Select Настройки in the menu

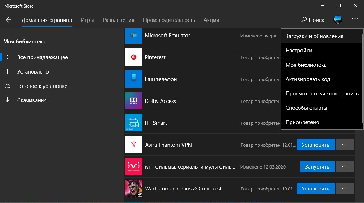322,51
